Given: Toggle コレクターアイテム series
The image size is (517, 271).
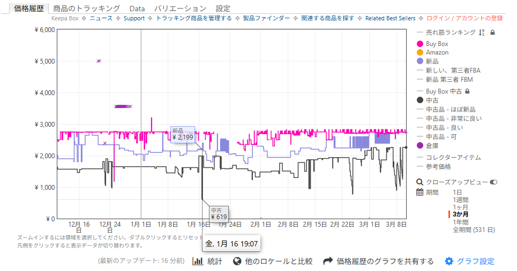Looking at the screenshot, I should click(x=453, y=158).
